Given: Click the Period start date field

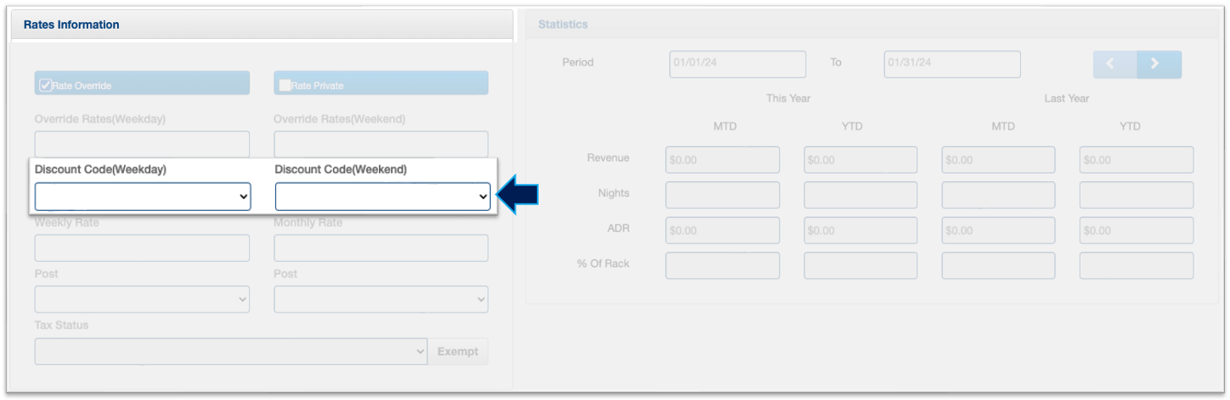Looking at the screenshot, I should tap(737, 64).
